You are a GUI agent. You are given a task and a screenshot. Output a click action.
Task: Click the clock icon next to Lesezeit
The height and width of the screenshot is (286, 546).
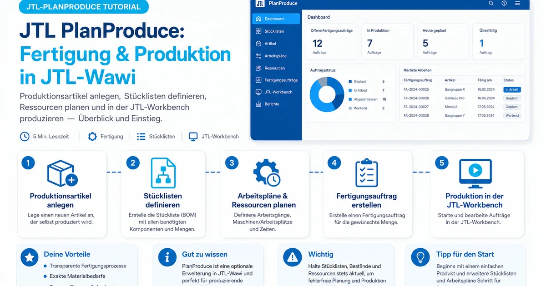25,137
